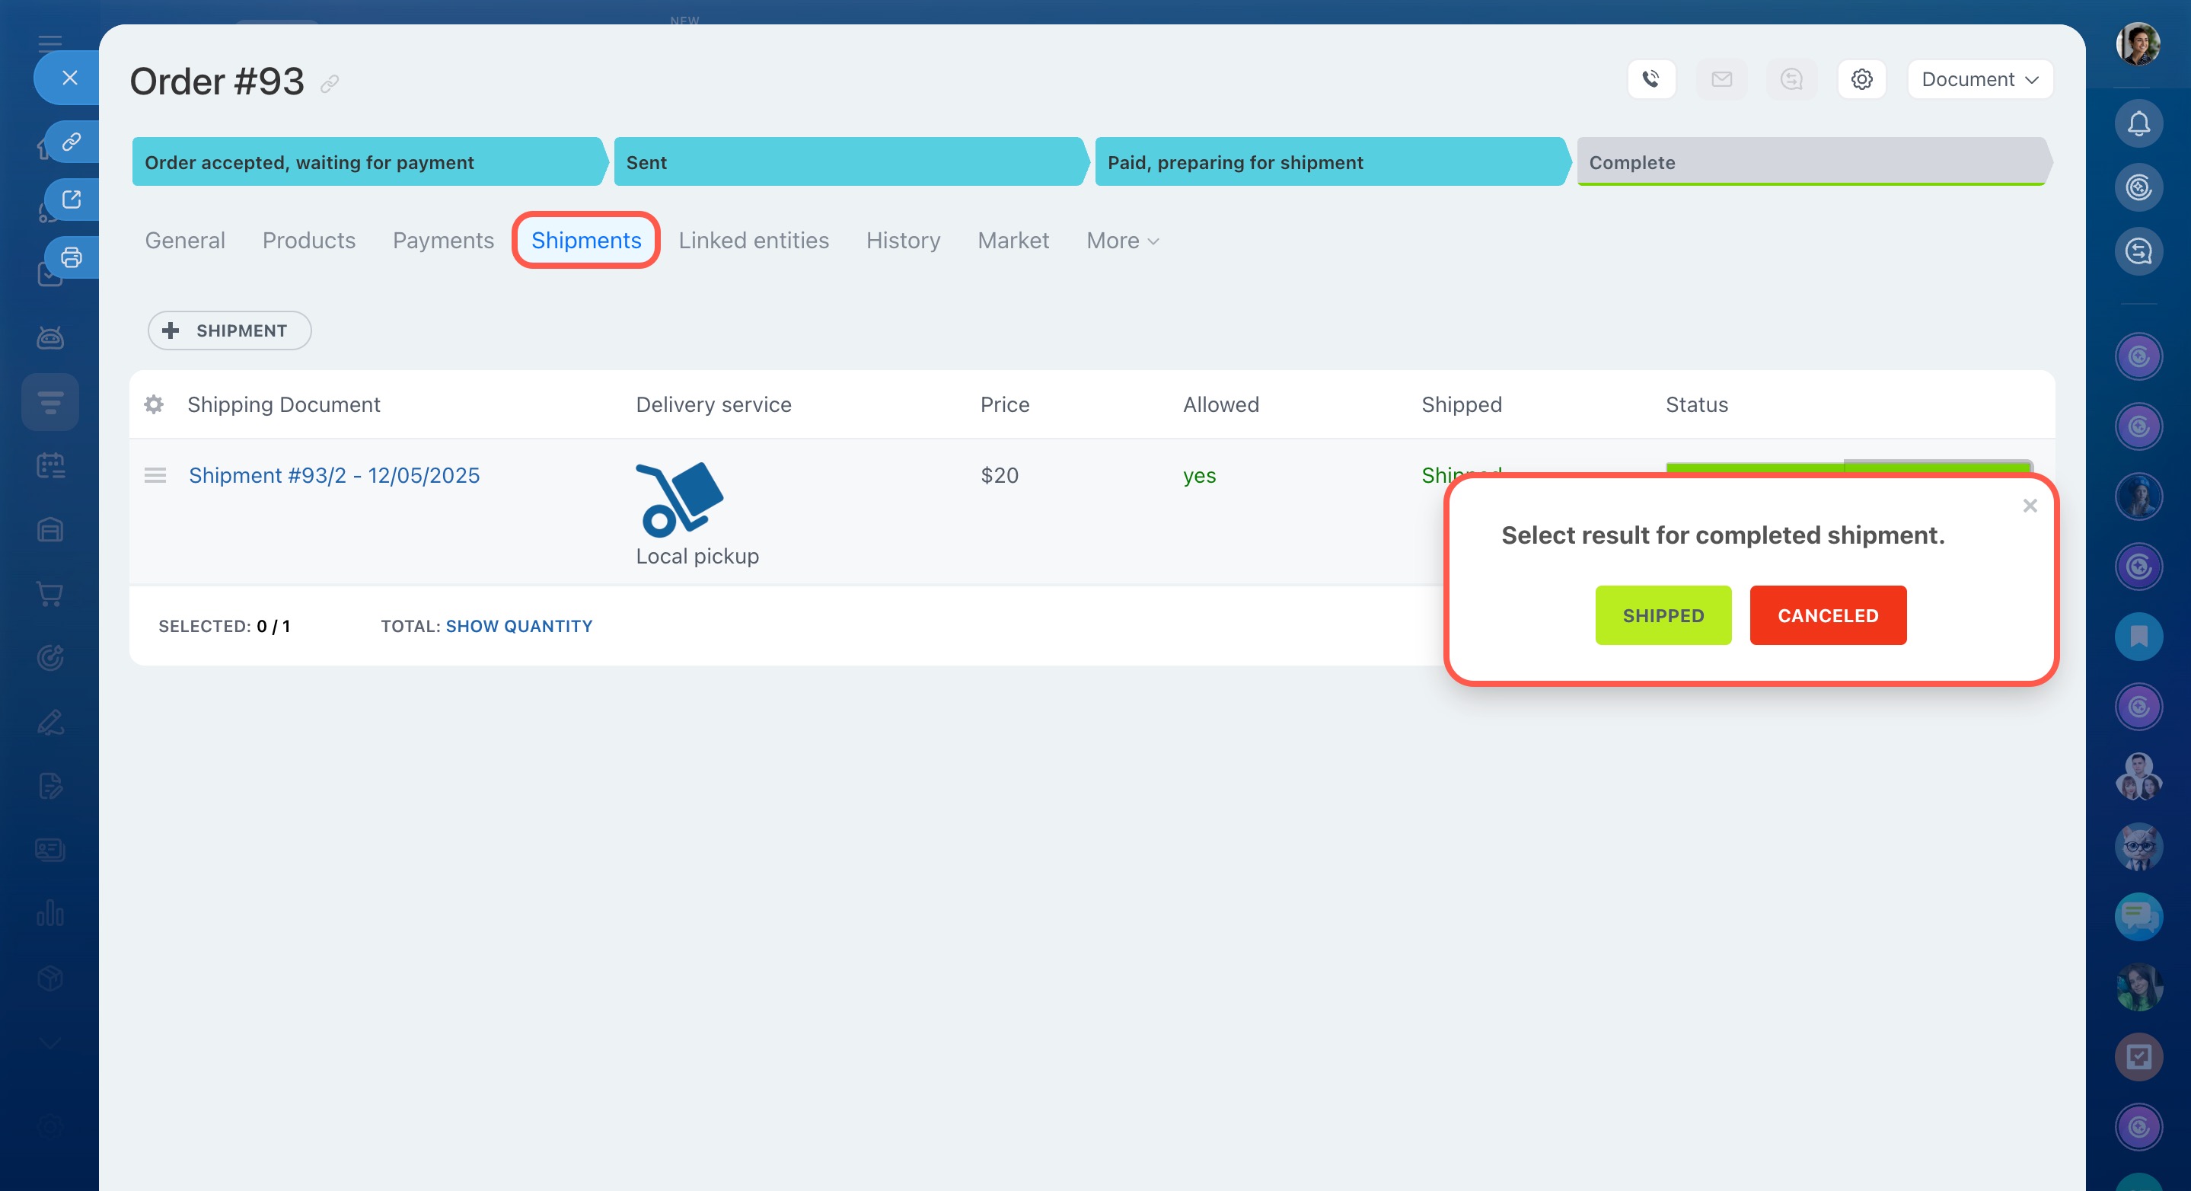Click the phone call icon

[1651, 79]
